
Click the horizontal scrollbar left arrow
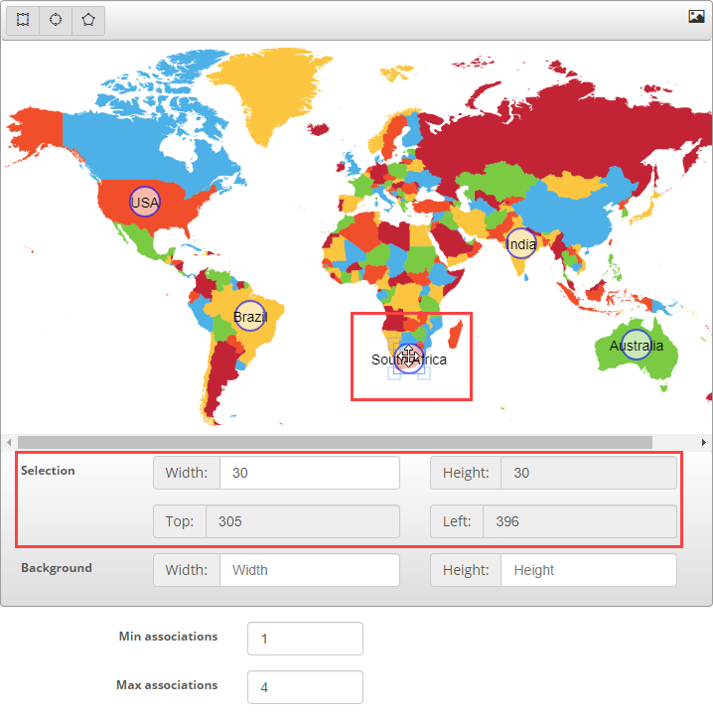[x=9, y=442]
